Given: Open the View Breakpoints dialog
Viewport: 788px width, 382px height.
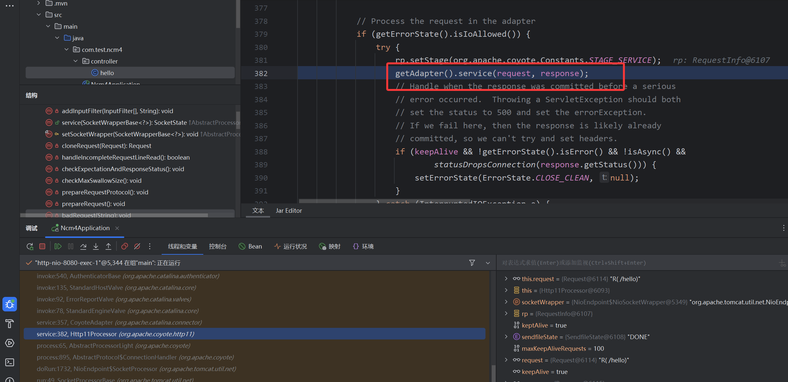Looking at the screenshot, I should (x=125, y=247).
